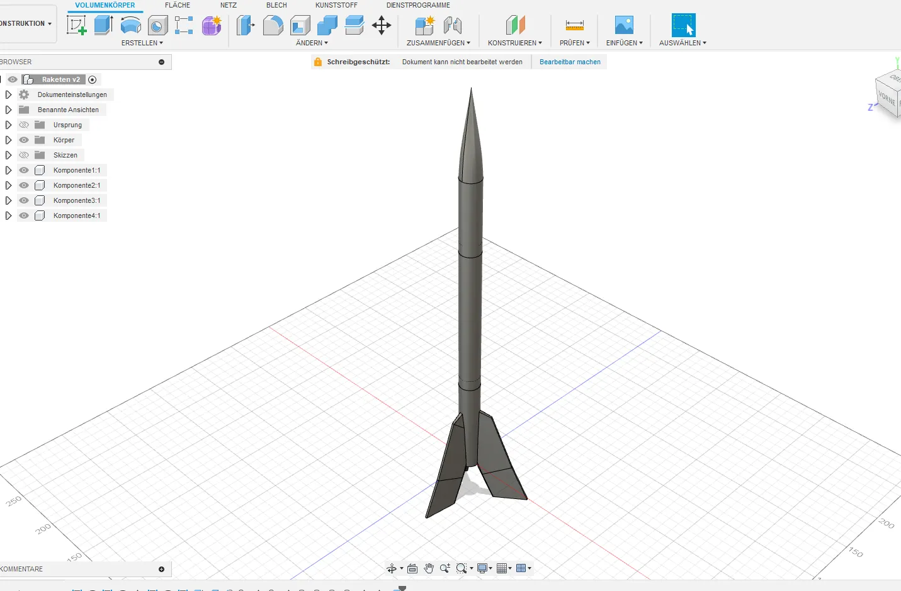Click the Bearbeitbar machen link
The width and height of the screenshot is (901, 591).
570,62
